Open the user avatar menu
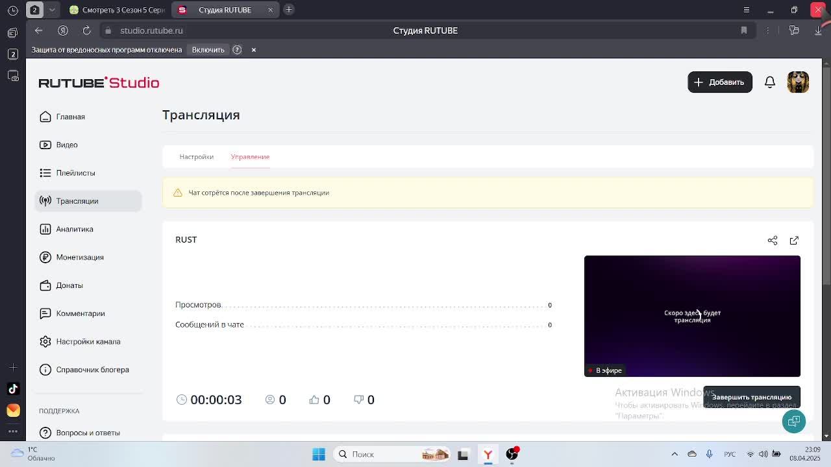This screenshot has height=467, width=831. coord(798,82)
